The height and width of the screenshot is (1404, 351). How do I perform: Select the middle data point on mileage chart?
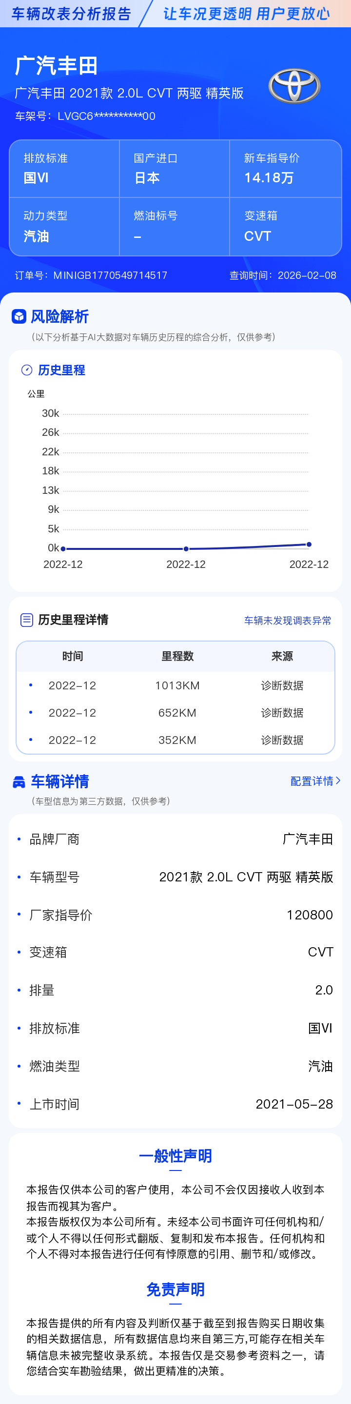(186, 549)
